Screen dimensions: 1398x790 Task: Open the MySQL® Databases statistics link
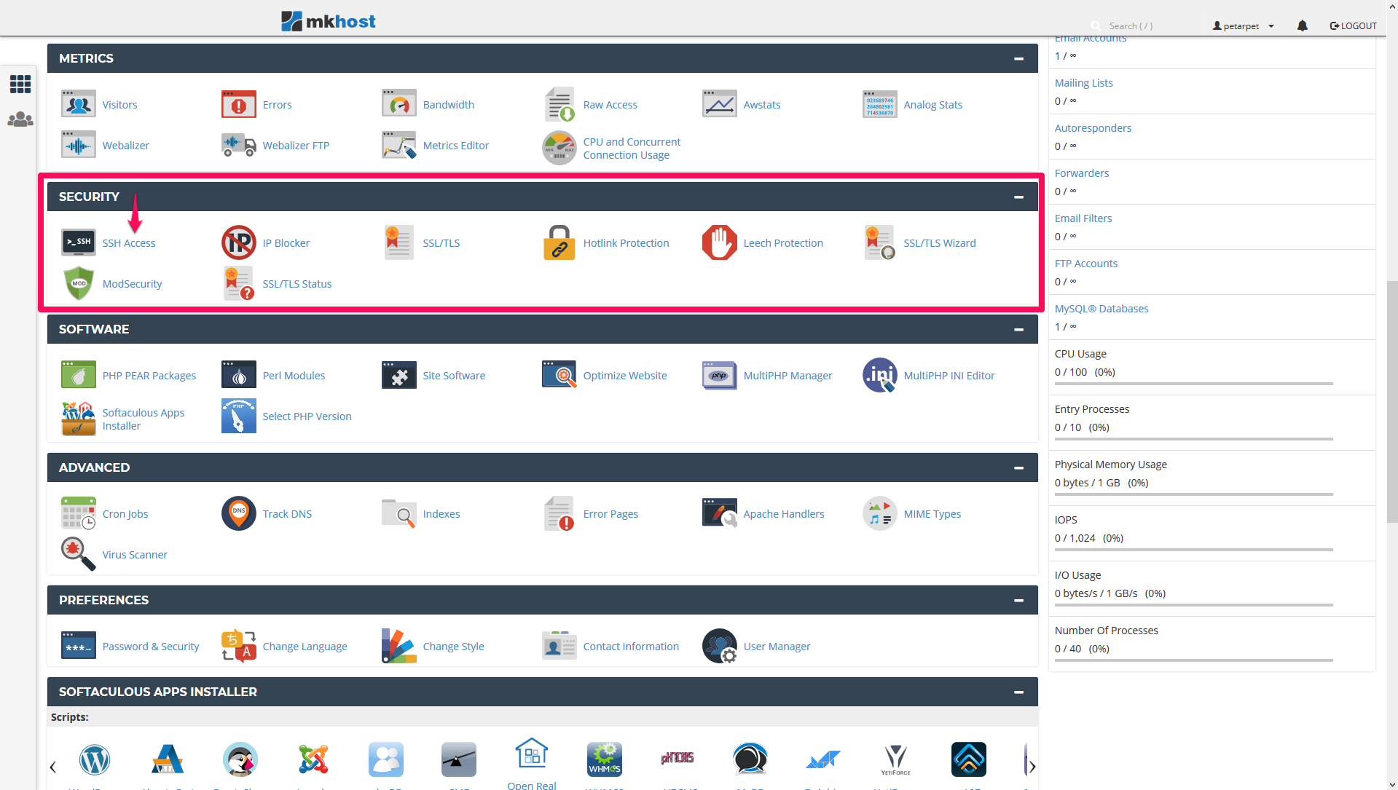tap(1101, 308)
